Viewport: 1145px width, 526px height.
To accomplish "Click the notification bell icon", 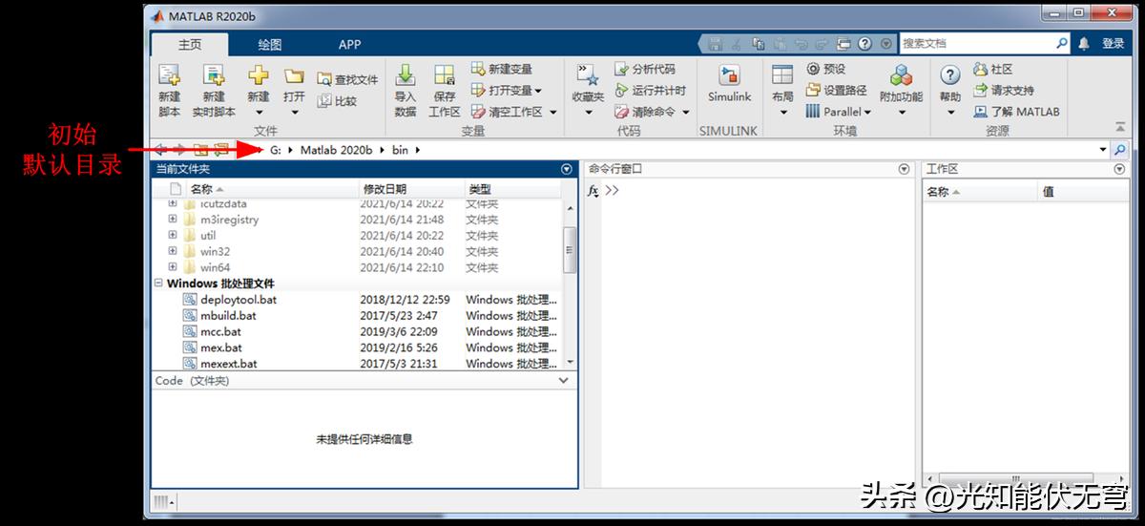I will [x=1084, y=43].
